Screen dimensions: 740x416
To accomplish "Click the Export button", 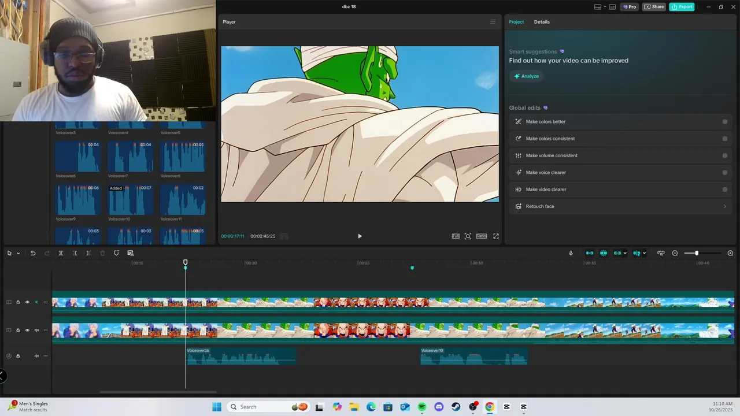I will pyautogui.click(x=682, y=7).
